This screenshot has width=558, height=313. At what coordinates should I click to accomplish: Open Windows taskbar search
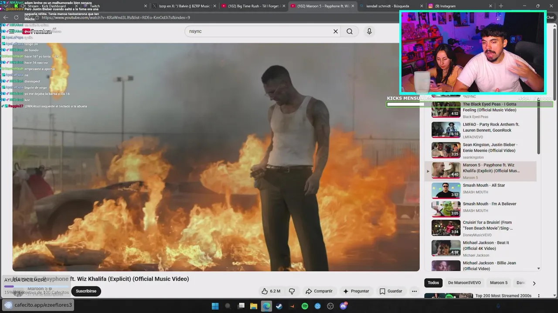pyautogui.click(x=228, y=306)
